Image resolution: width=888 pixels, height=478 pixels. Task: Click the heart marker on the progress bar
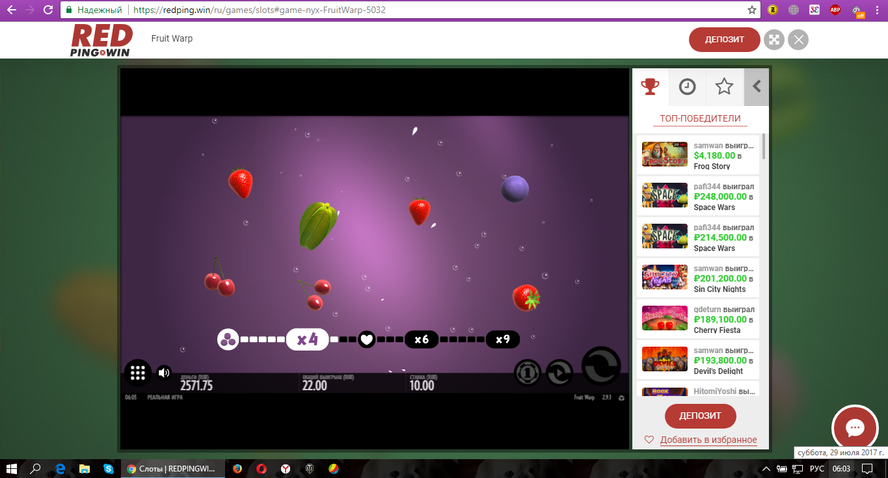[x=366, y=339]
